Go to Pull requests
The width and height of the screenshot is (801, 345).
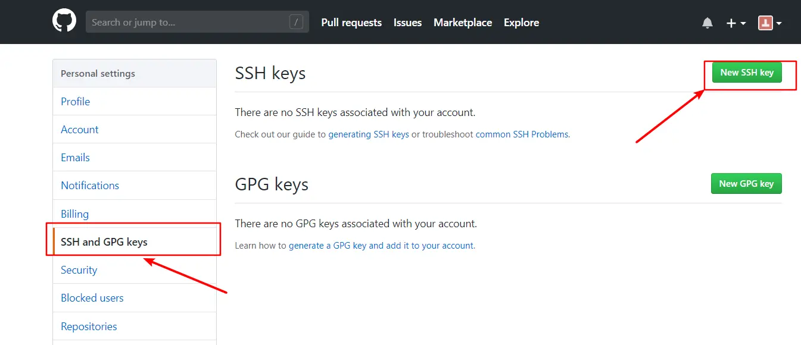(351, 23)
